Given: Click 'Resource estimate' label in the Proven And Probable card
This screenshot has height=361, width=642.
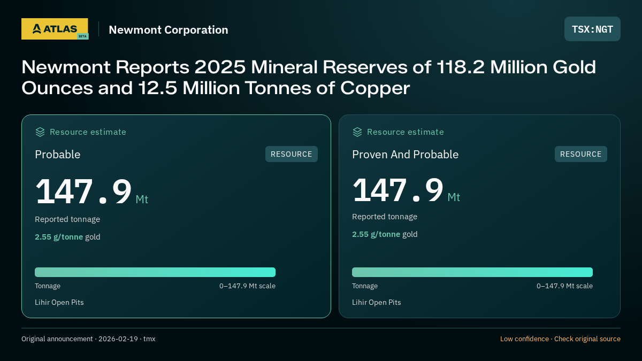Looking at the screenshot, I should pyautogui.click(x=406, y=132).
